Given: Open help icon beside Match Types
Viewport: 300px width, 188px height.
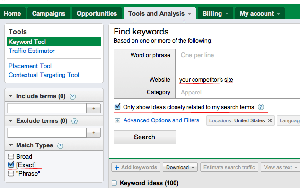Looking at the screenshot, I should pyautogui.click(x=60, y=146).
